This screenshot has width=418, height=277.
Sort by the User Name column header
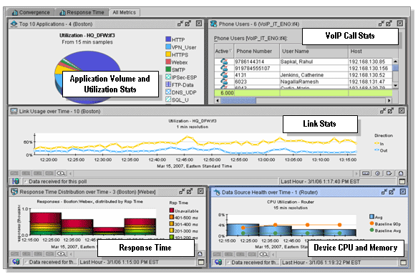(314, 51)
